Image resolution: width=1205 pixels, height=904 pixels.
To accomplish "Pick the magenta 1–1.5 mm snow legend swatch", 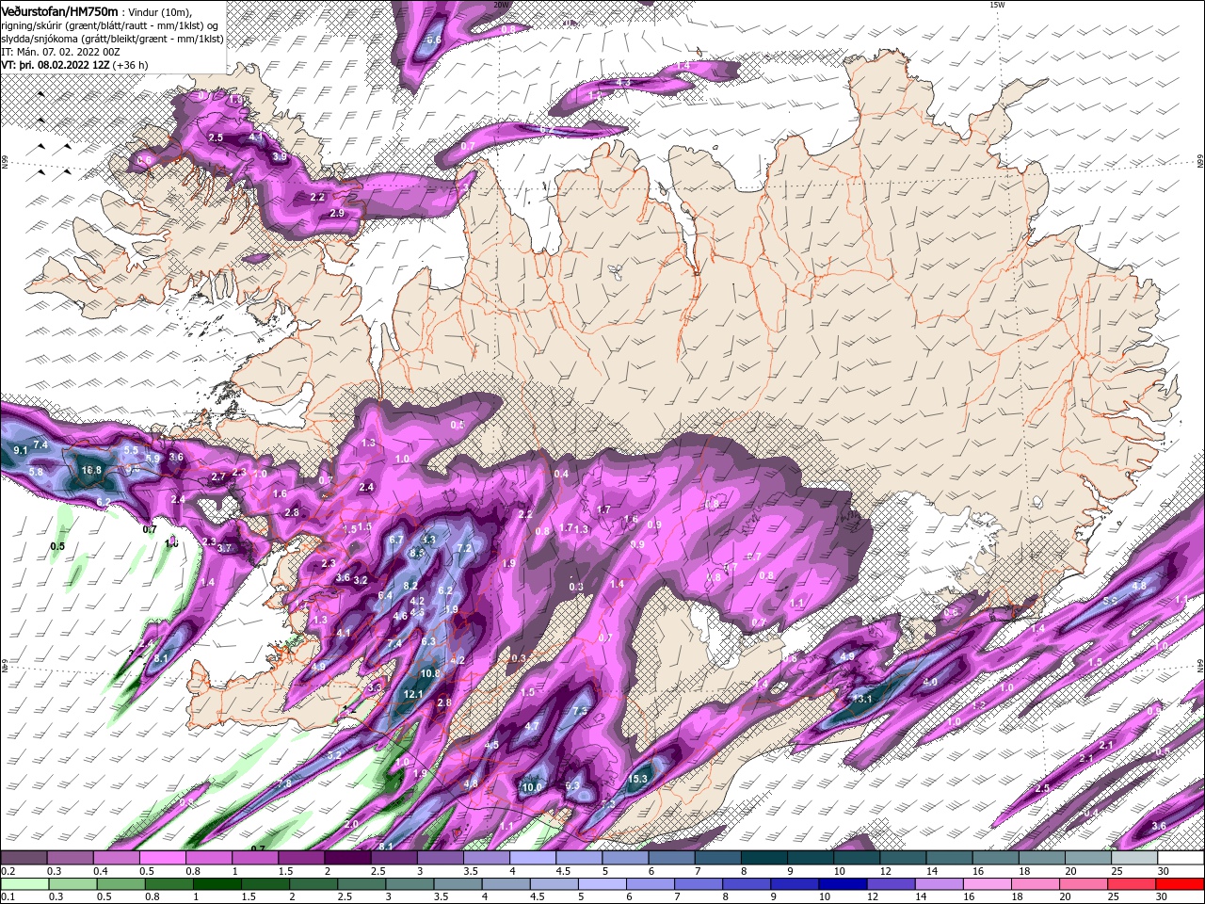I will (255, 858).
